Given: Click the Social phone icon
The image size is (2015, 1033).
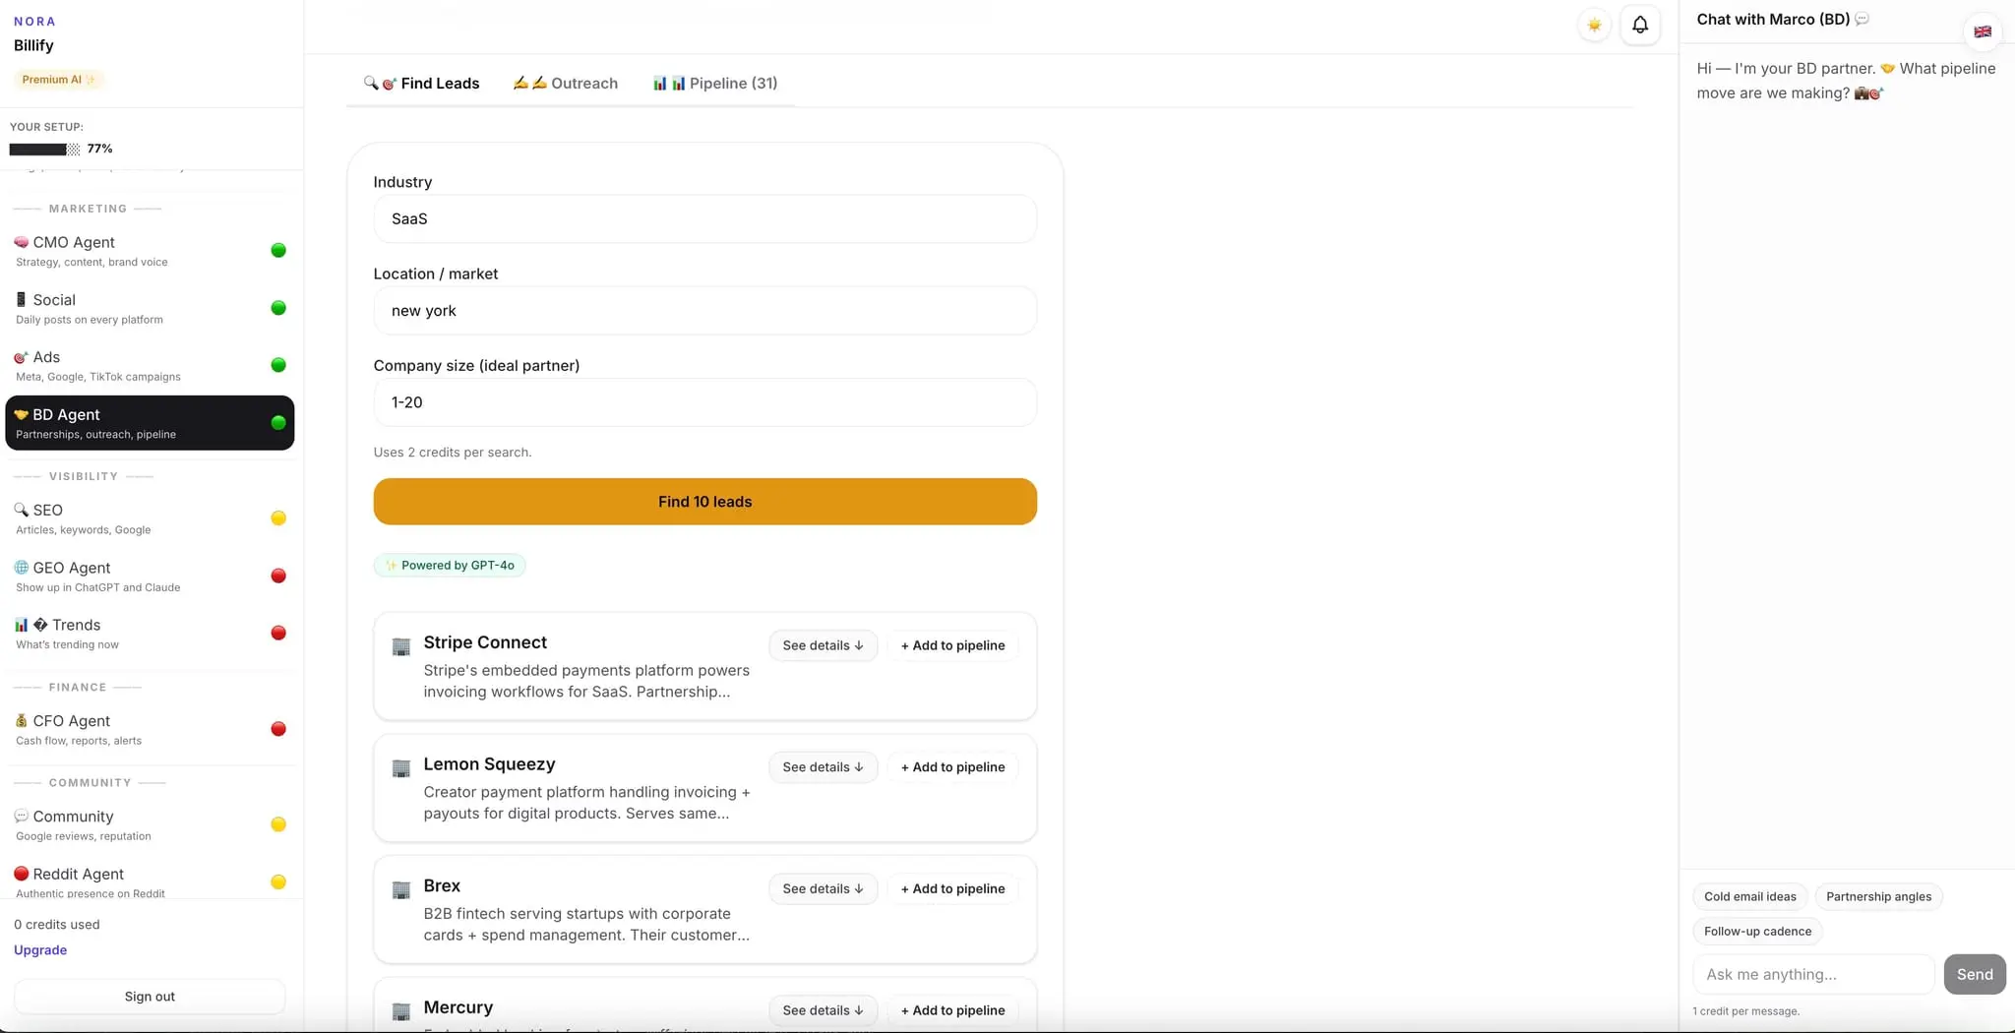Looking at the screenshot, I should [x=22, y=299].
